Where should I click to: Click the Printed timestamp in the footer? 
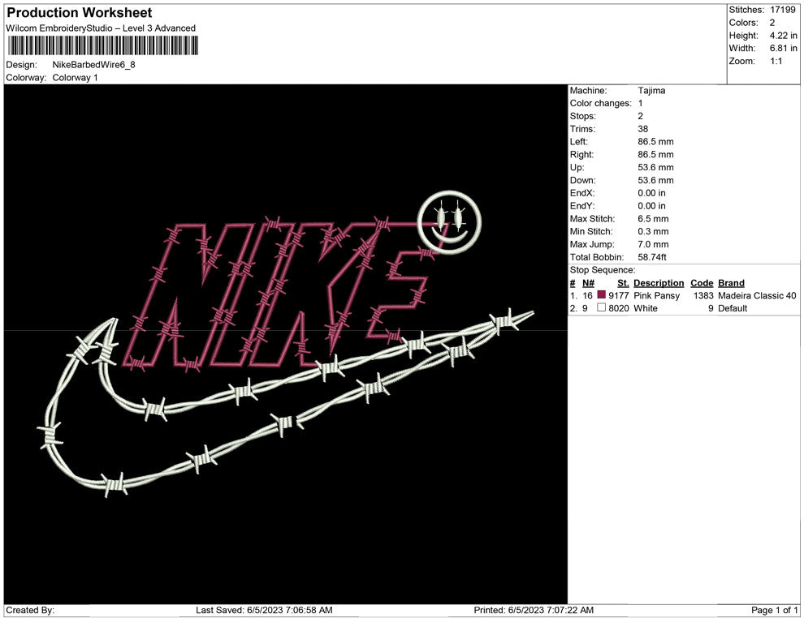[534, 610]
